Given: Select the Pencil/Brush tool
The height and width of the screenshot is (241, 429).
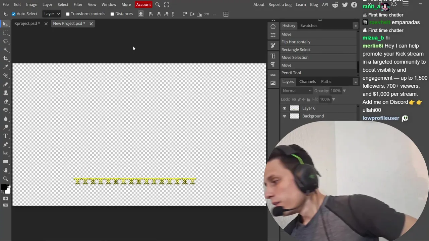Looking at the screenshot, I should click(6, 84).
